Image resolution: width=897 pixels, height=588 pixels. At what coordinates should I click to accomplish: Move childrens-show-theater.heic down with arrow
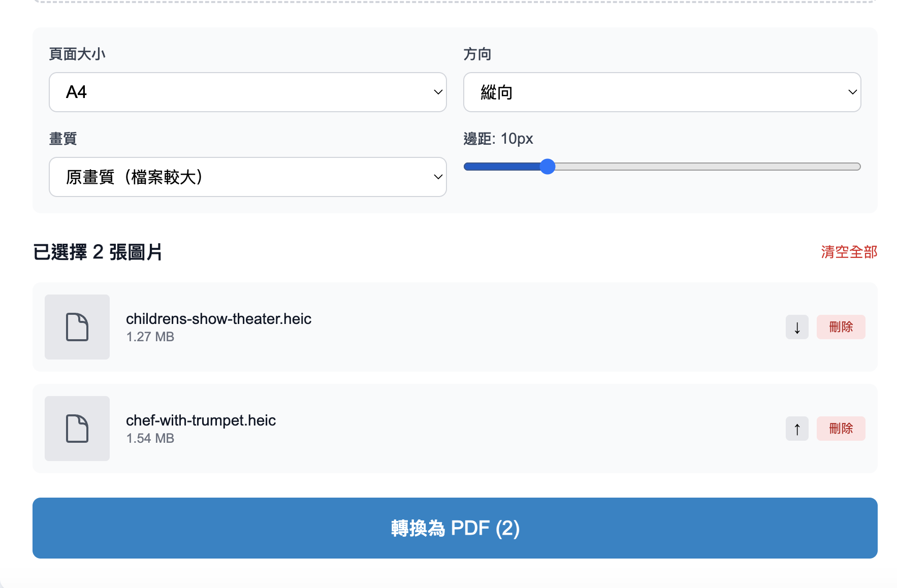point(796,327)
